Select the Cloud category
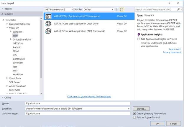 pos(16,51)
